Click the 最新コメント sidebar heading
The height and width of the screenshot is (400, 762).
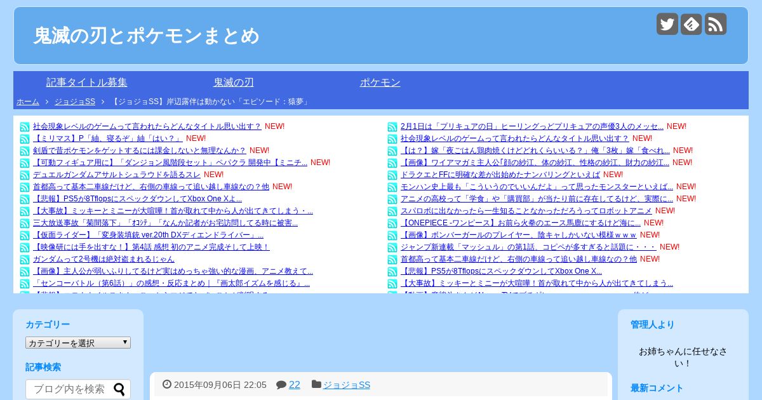[x=657, y=388]
